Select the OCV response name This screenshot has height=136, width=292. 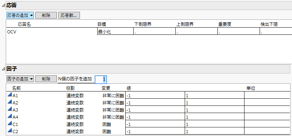(x=12, y=32)
